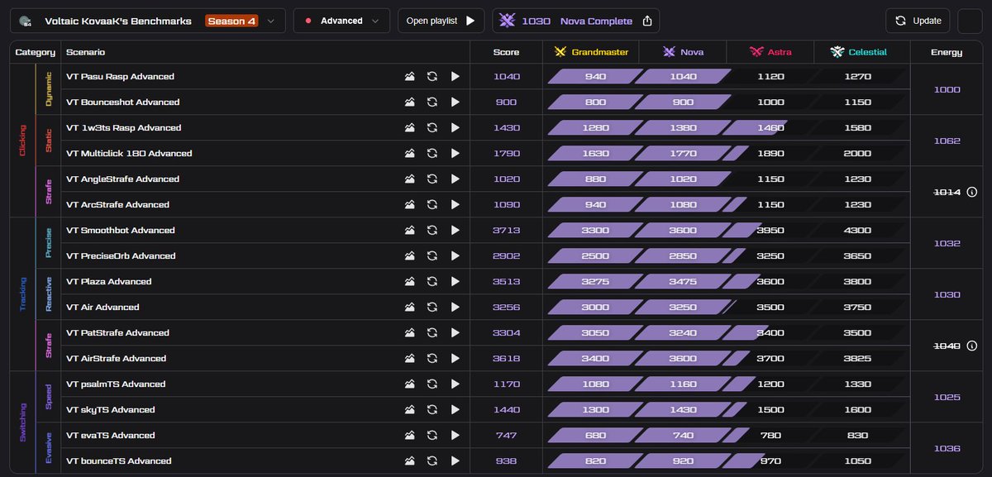
Task: Click the Update button
Action: point(918,21)
